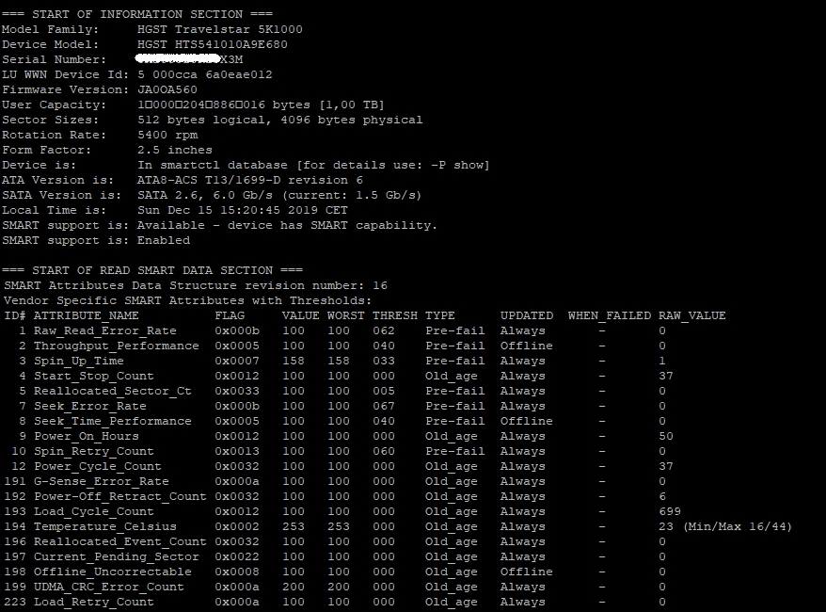The height and width of the screenshot is (612, 826).
Task: Click the WHEN_FAILED column header
Action: point(610,315)
